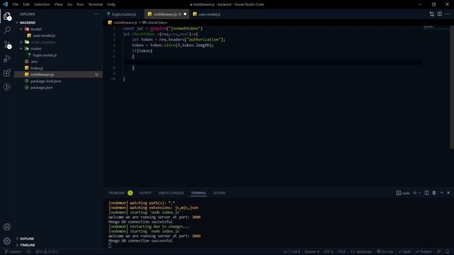454x255 pixels.
Task: Open the Explorer view in activity bar
Action: pos(7,16)
